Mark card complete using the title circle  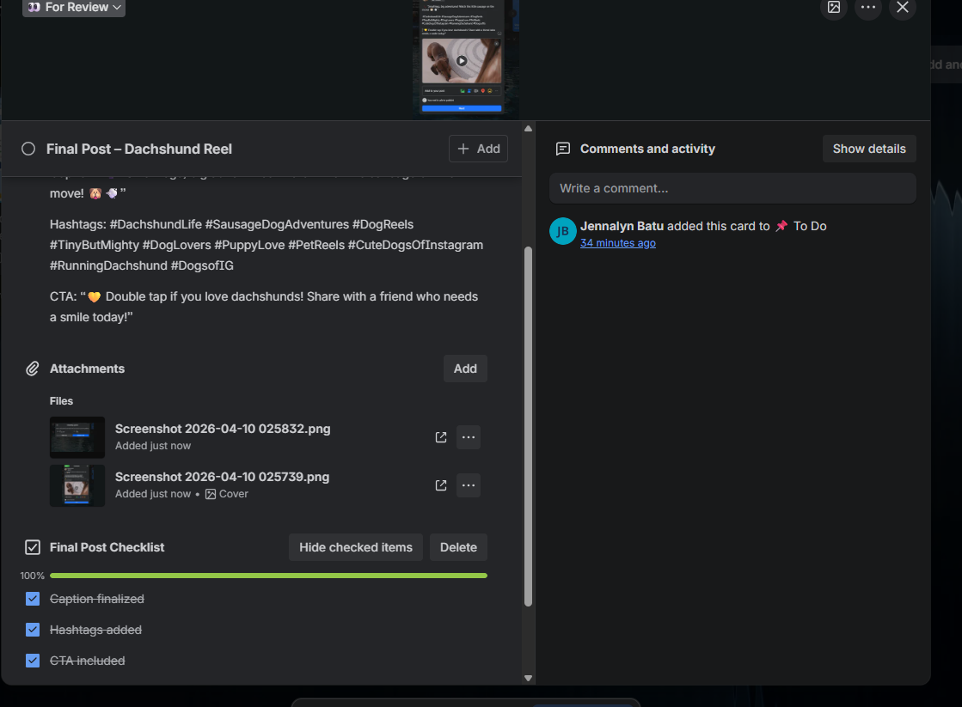point(28,149)
